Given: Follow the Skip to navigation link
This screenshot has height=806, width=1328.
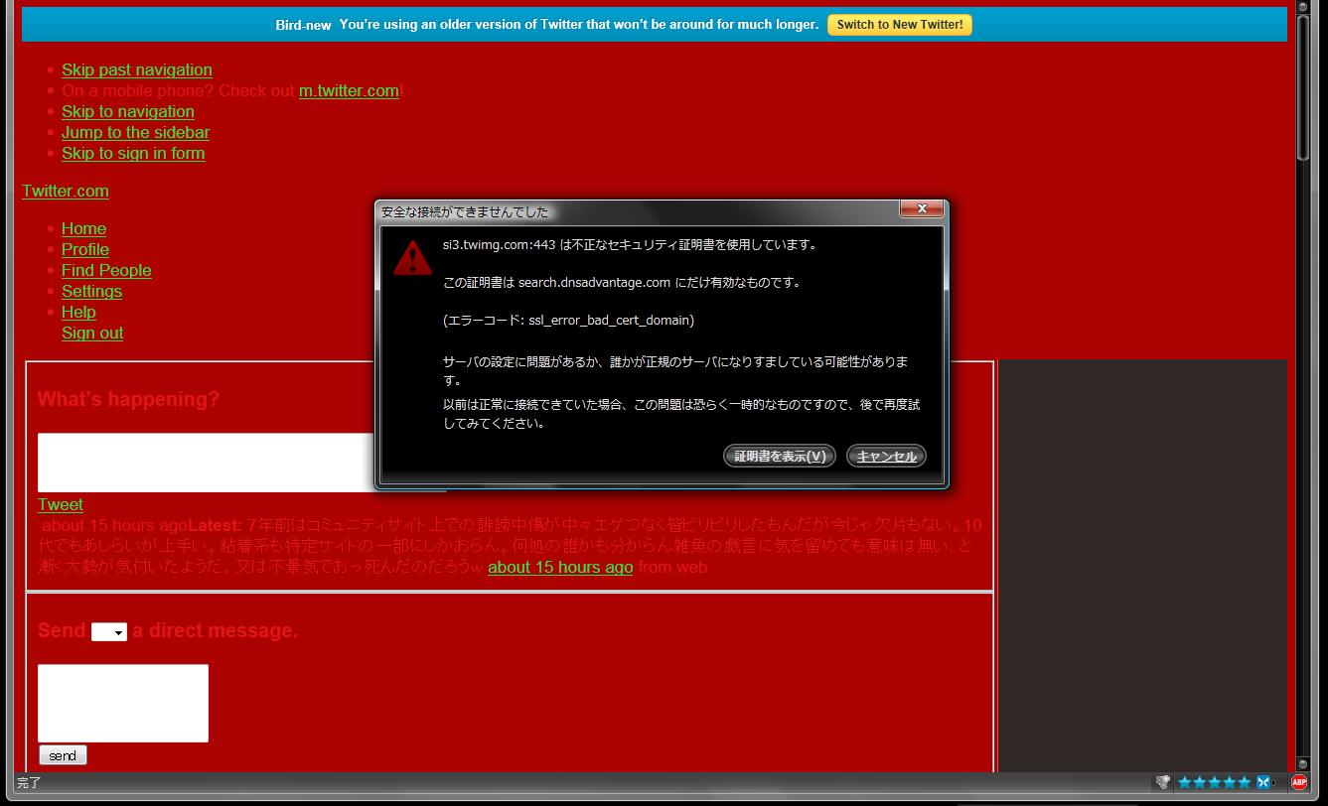Looking at the screenshot, I should 128,111.
